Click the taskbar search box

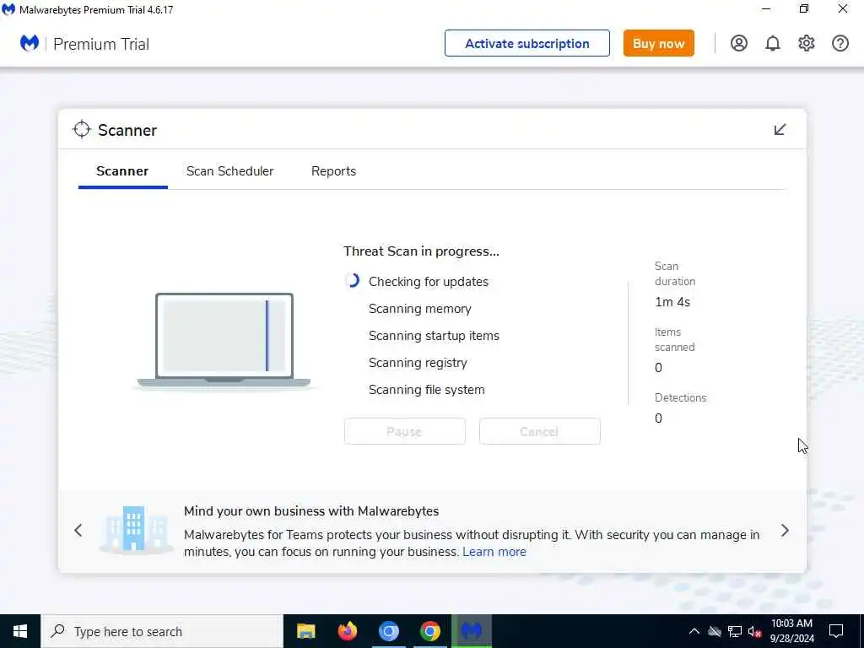coord(162,631)
